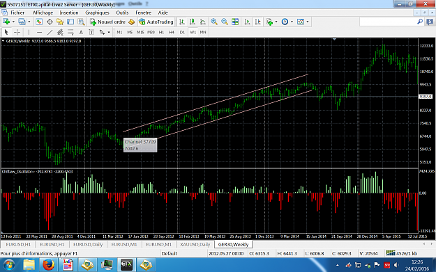
Task: Expand the periods clock dropdown arrow
Action: coord(292,22)
